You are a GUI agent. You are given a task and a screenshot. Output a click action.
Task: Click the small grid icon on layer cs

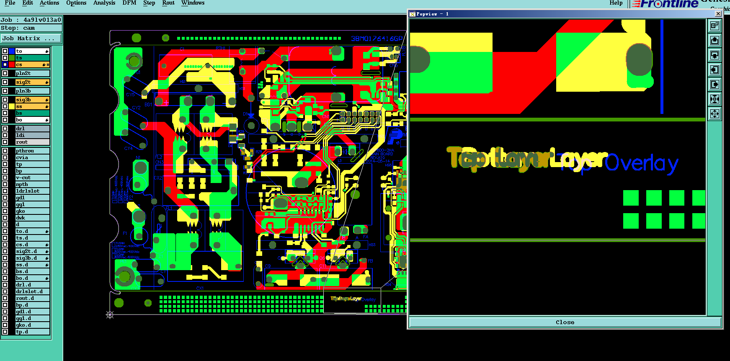48,64
